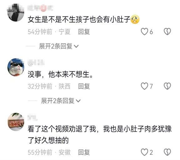Expand 2 replies under the 宁夏 comment
The height and width of the screenshot is (160, 180).
[x=59, y=46]
